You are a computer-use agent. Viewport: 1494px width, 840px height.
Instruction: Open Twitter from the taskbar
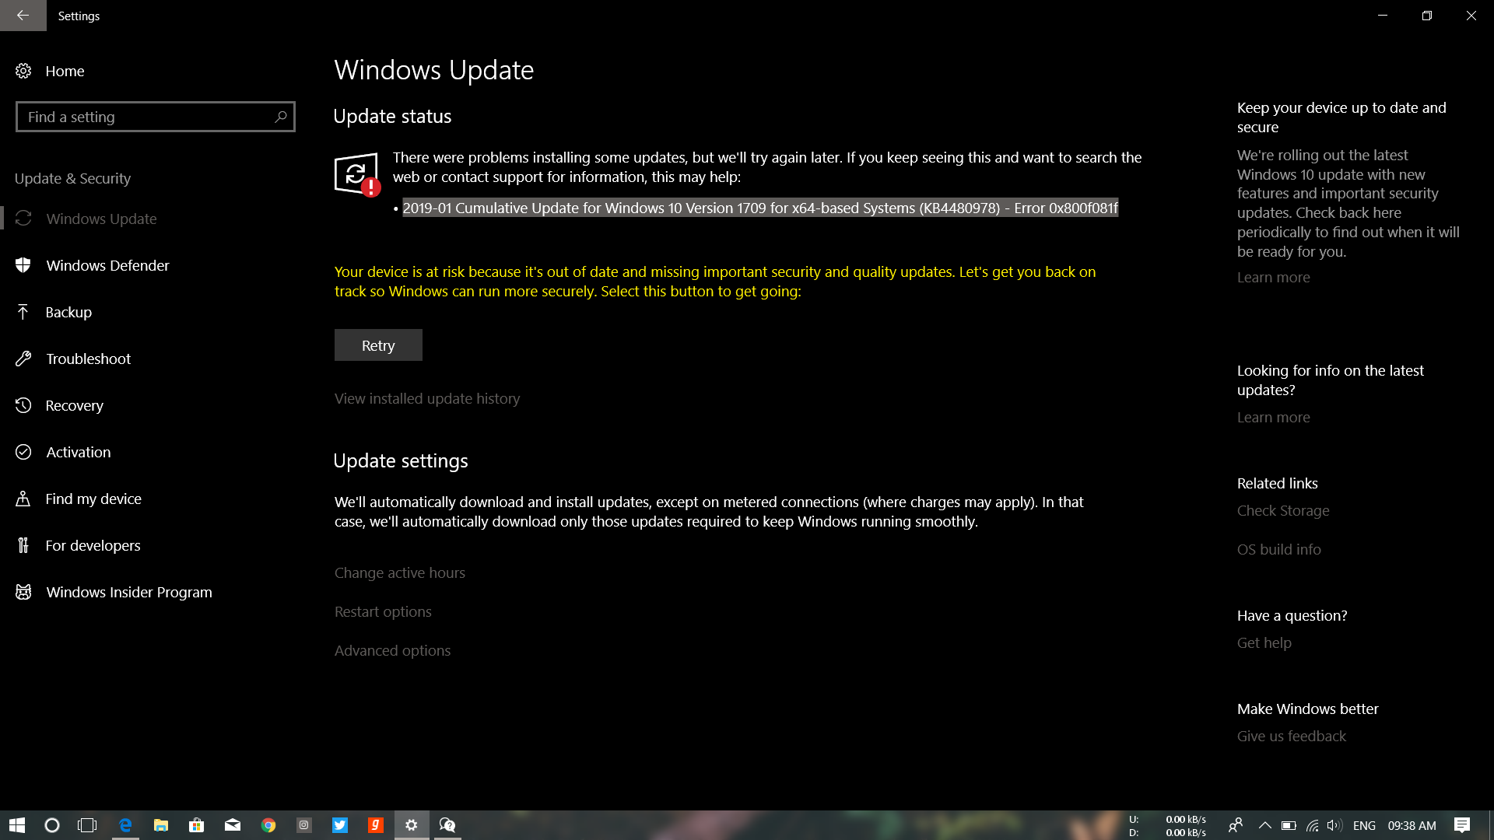pyautogui.click(x=340, y=825)
